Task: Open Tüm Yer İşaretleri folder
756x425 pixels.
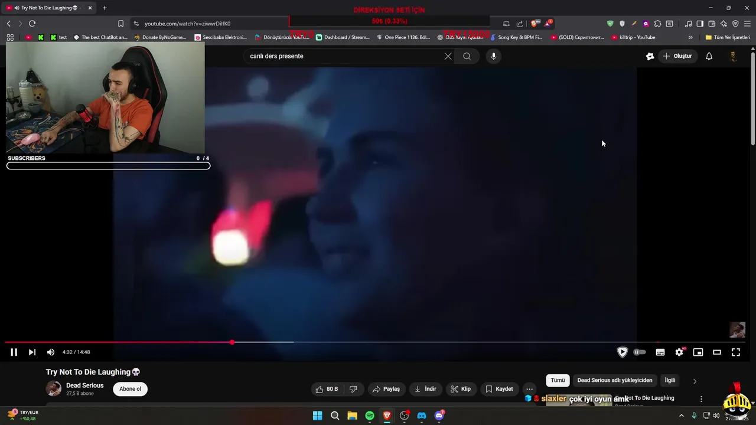Action: 728,37
